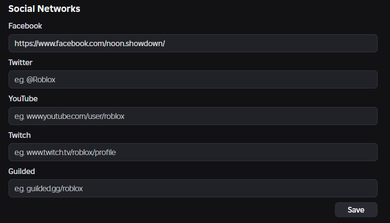Click the Save button
Image resolution: width=390 pixels, height=223 pixels.
(x=356, y=210)
